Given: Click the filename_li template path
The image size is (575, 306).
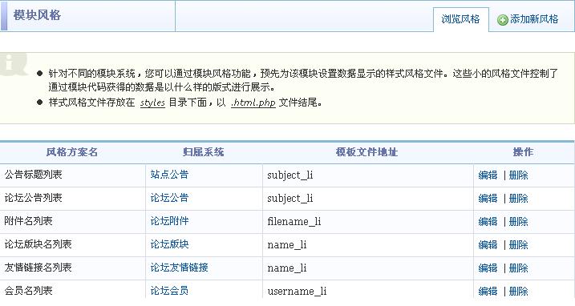Looking at the screenshot, I should [x=294, y=222].
